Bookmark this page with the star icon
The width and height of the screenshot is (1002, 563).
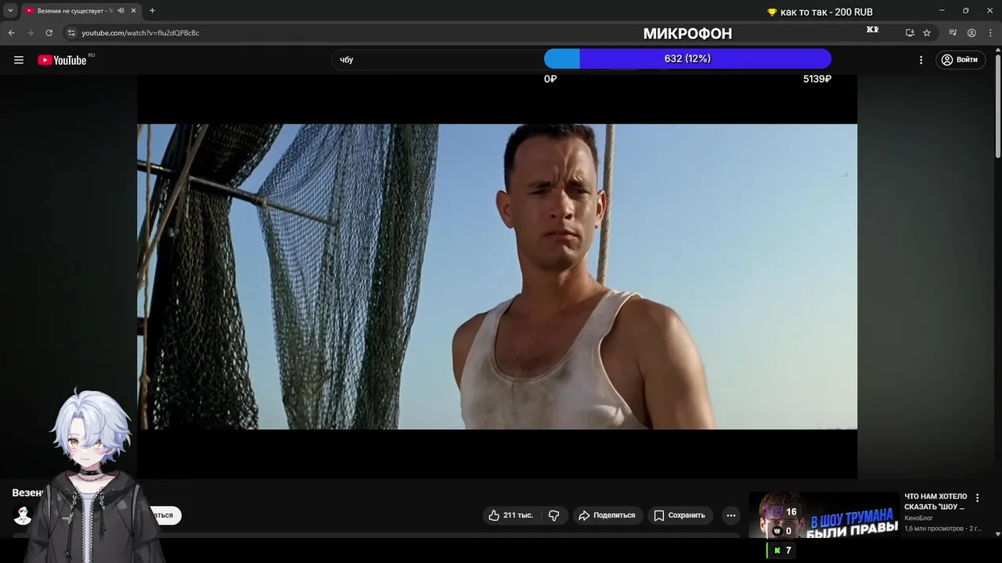[x=927, y=33]
